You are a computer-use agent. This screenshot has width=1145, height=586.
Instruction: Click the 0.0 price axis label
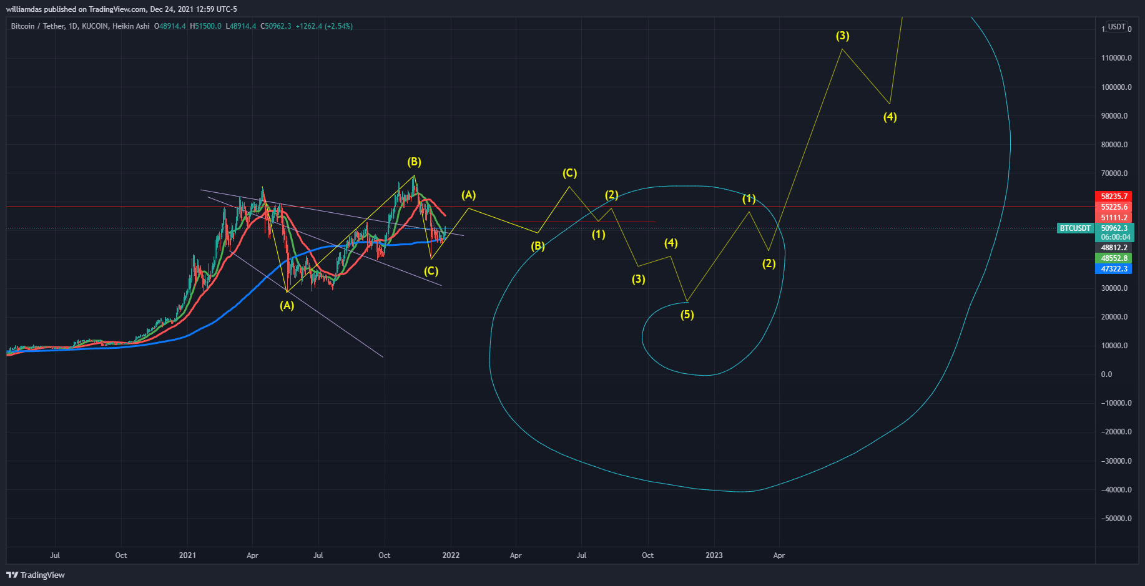(x=1106, y=374)
